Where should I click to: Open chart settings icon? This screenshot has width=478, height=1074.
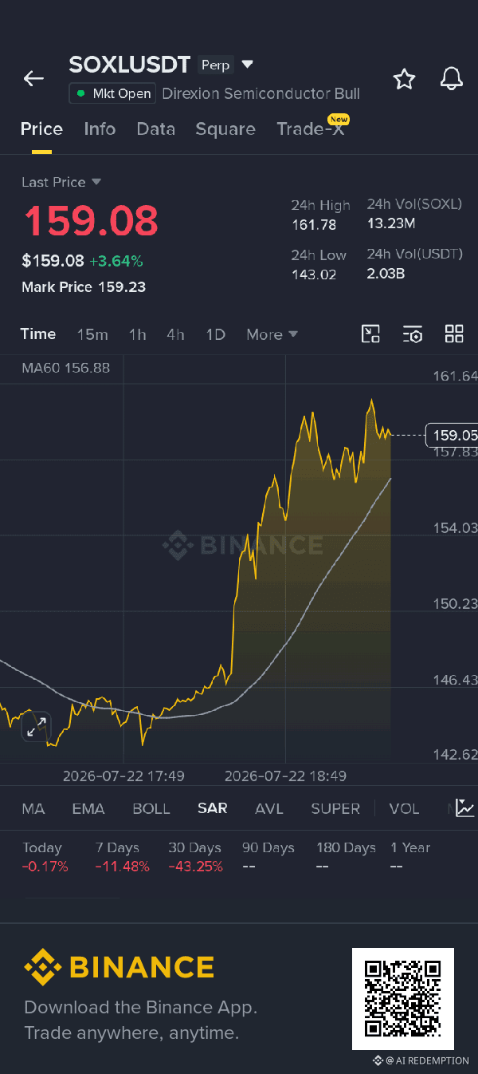pos(412,334)
